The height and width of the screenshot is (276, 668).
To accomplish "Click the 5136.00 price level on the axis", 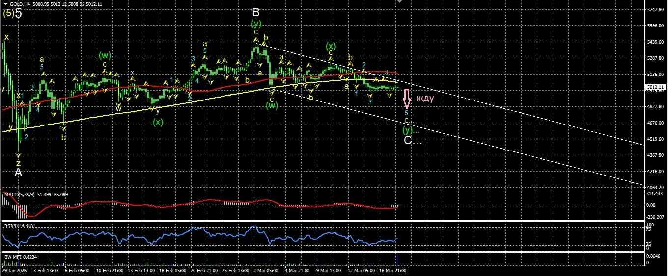I will pos(657,75).
